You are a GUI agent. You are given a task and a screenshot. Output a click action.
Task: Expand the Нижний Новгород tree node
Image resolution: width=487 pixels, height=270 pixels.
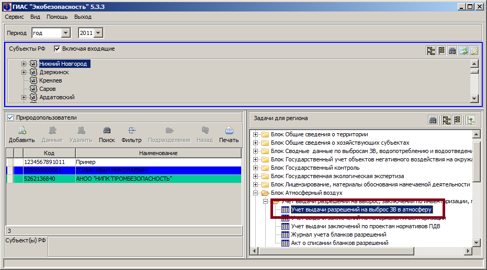tap(24, 64)
